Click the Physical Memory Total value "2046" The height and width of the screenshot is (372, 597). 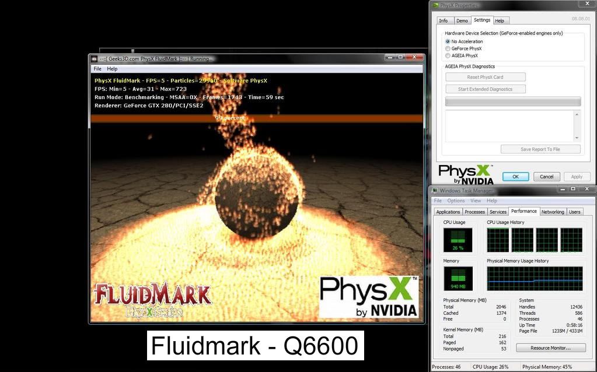pos(501,307)
